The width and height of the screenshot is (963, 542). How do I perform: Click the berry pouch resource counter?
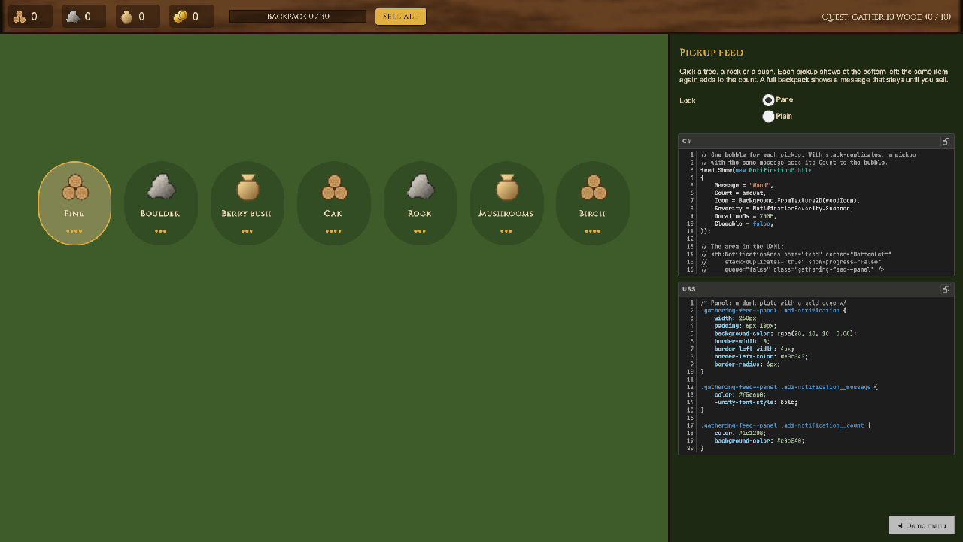coord(138,17)
